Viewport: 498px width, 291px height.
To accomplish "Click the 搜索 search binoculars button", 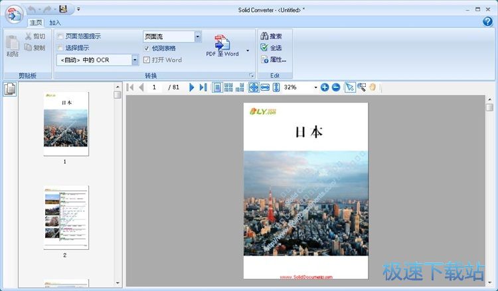I will 271,36.
